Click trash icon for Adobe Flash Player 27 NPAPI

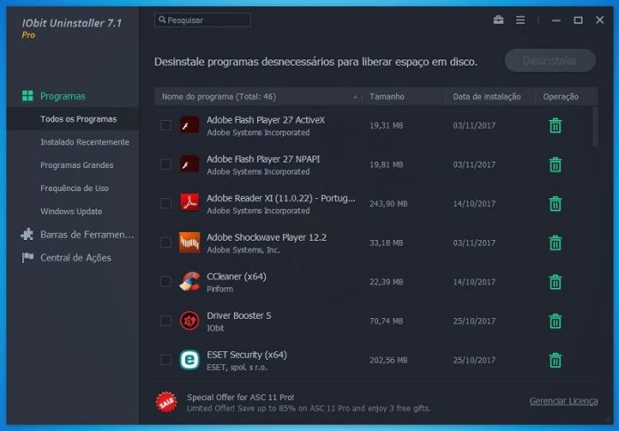tap(555, 164)
